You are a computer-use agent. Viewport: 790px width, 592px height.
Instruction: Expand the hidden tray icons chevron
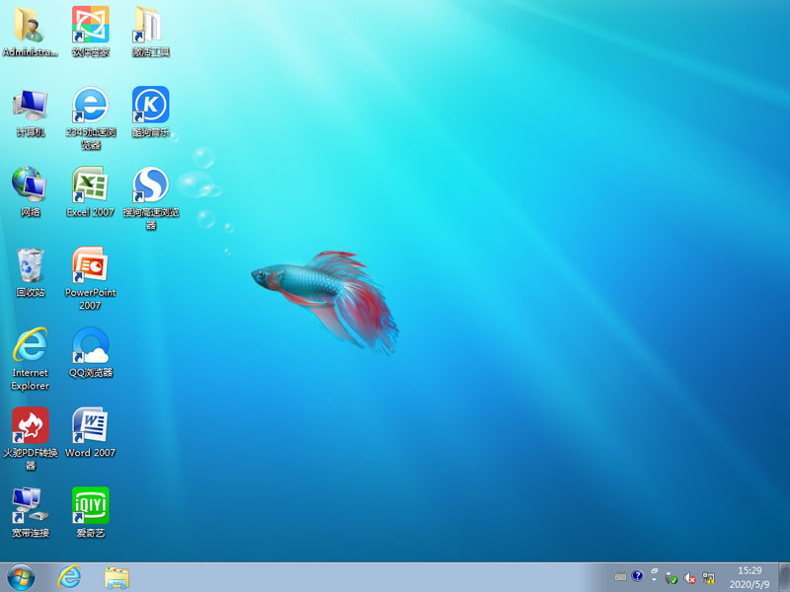point(655,579)
